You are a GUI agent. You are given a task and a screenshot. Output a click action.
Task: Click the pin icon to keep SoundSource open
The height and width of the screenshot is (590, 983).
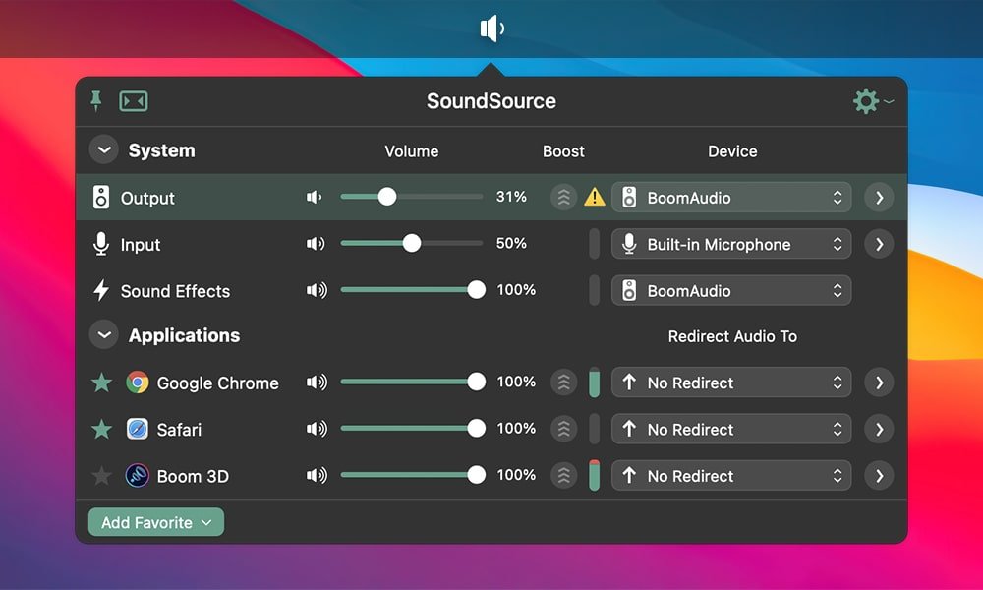pyautogui.click(x=95, y=101)
